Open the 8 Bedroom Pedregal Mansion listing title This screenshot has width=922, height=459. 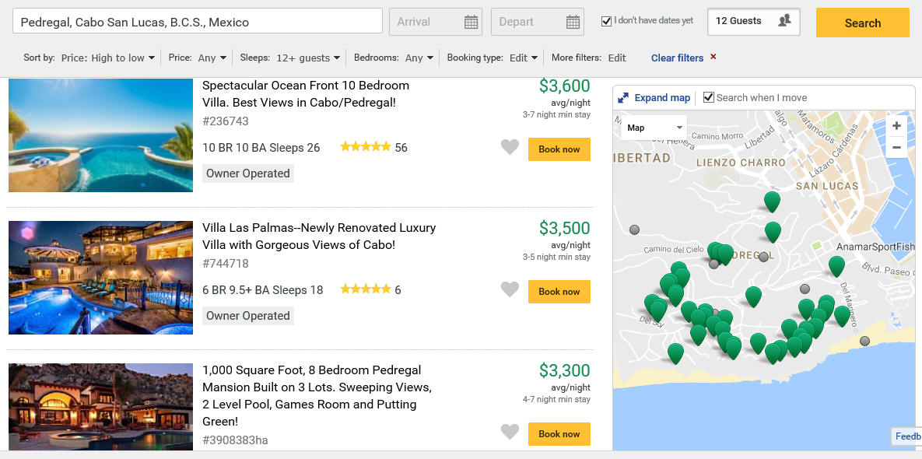click(317, 395)
